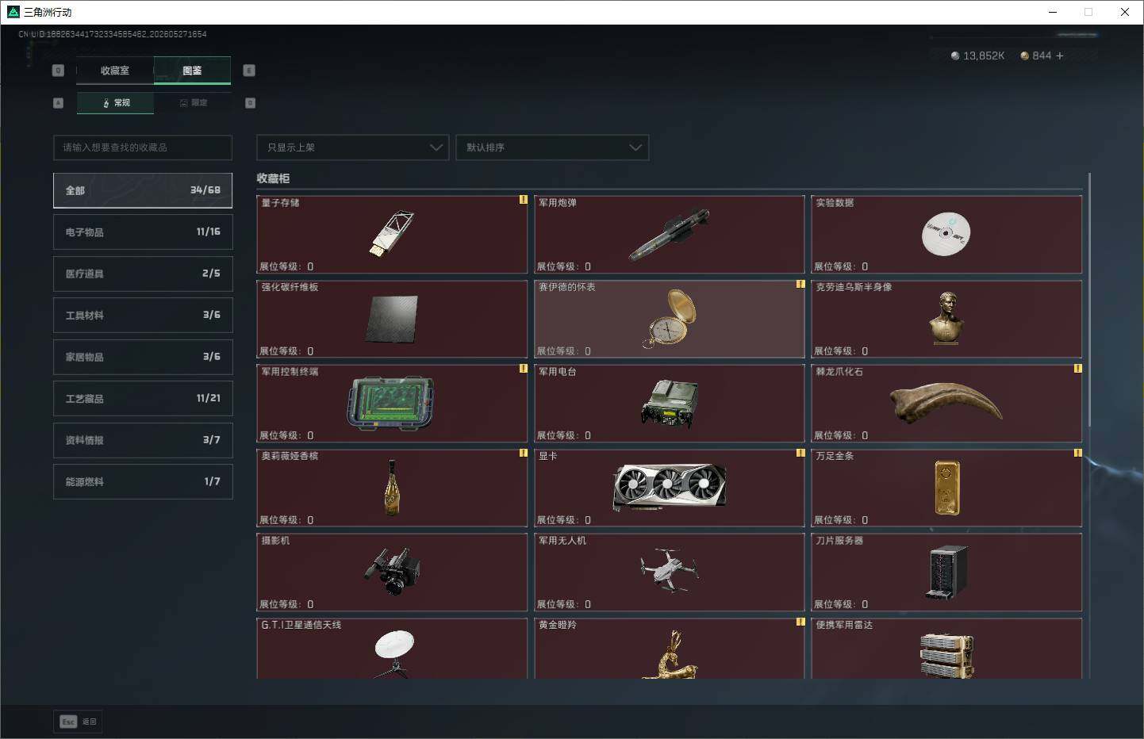Click the 赛伊德的怀表 pocket watch icon
1144x739 pixels.
point(670,318)
